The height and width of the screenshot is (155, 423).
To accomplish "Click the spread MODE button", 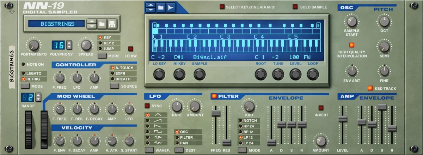I will tap(102, 55).
